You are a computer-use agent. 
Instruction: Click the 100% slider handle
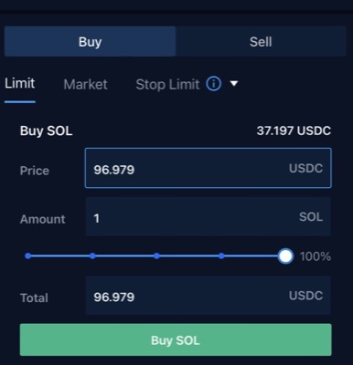285,256
